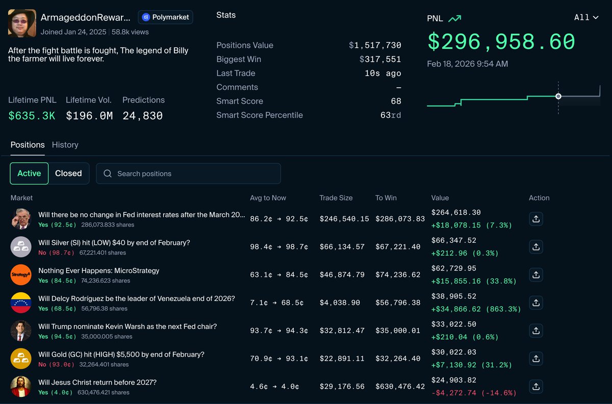
Task: Switch to the History tab
Action: (65, 145)
